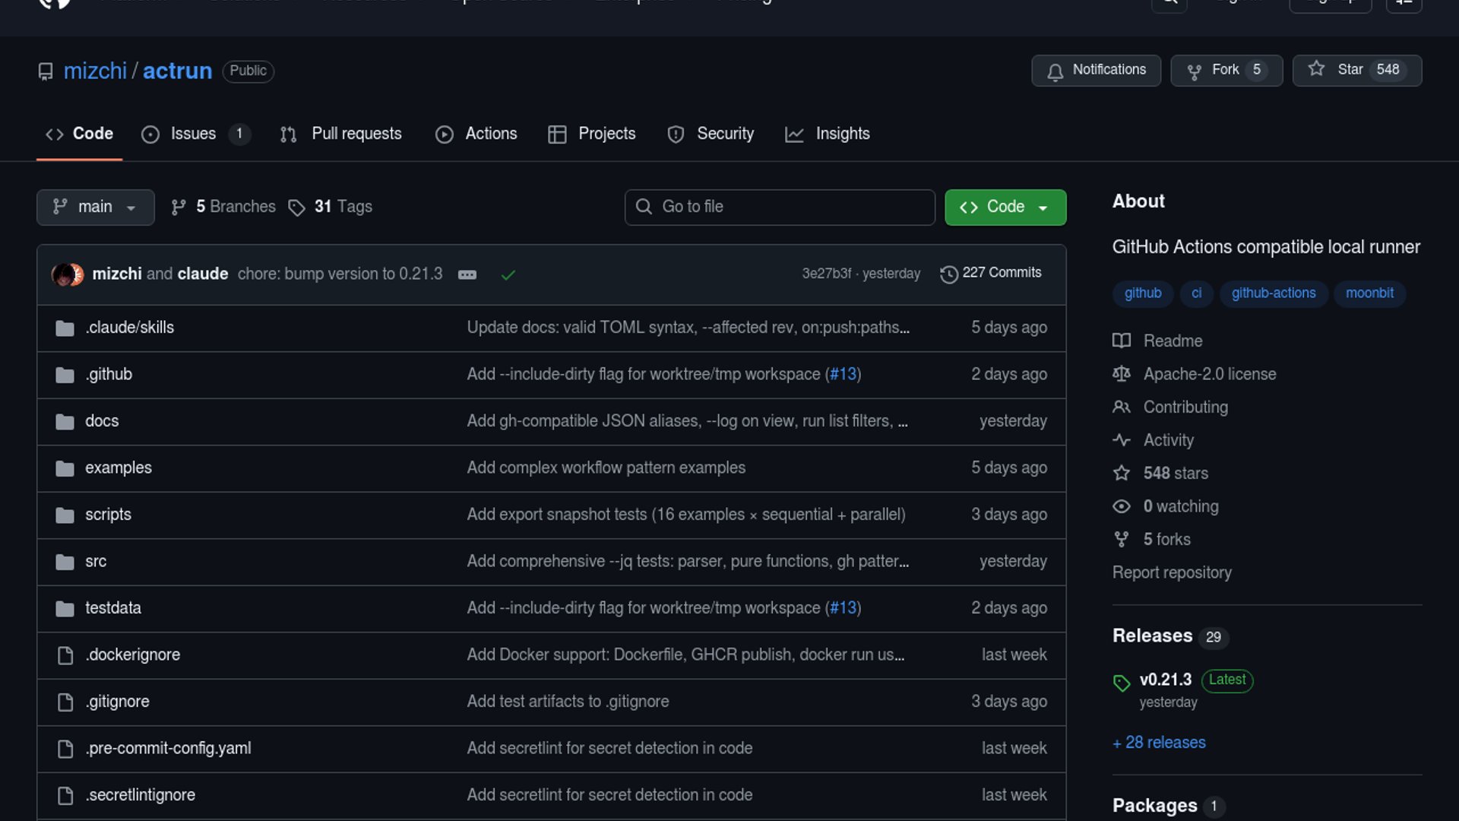Expand the commit message ellipsis
Screen dimensions: 1459x821
[x=467, y=274]
